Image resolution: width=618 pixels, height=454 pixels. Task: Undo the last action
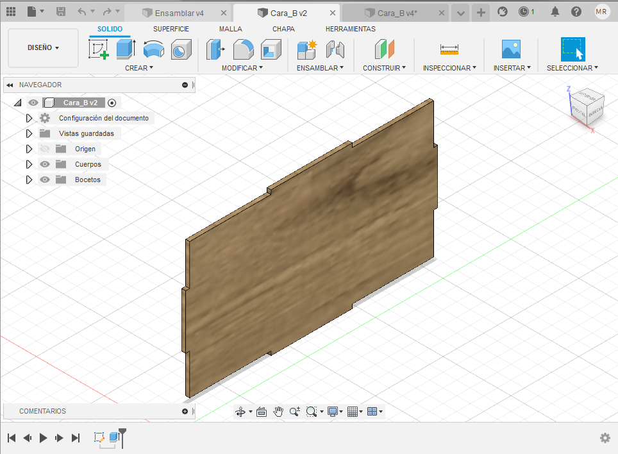tap(81, 12)
